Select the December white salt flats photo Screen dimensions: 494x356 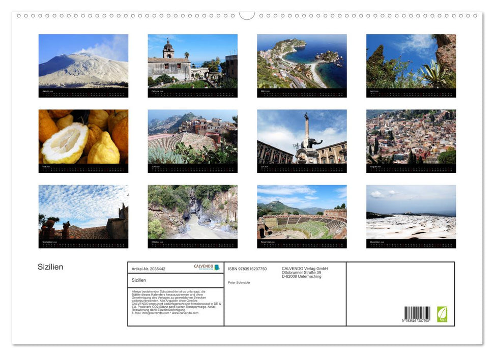coord(411,212)
